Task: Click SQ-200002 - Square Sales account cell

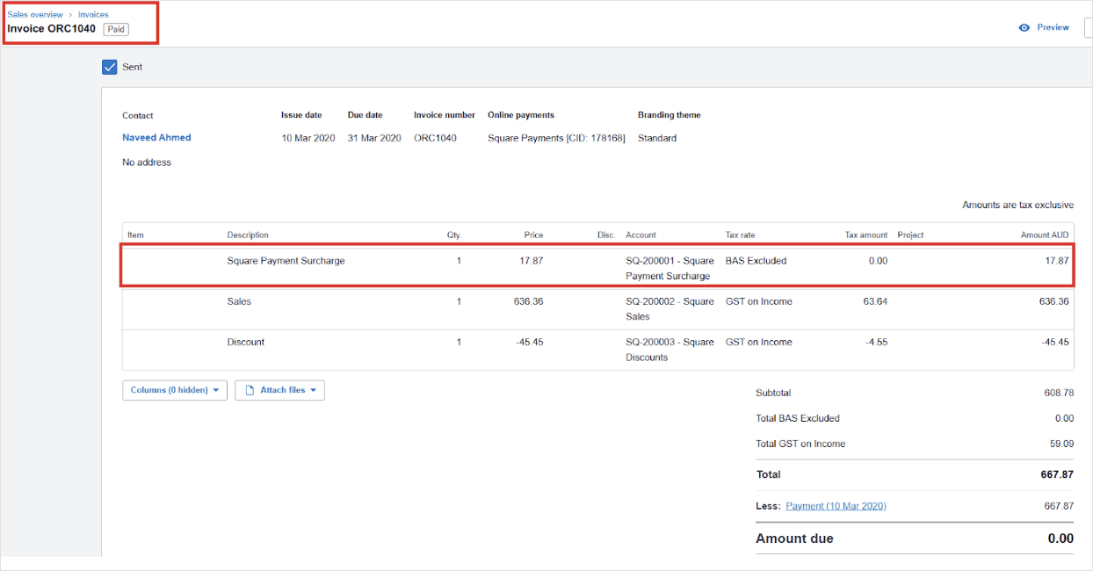Action: tap(670, 308)
